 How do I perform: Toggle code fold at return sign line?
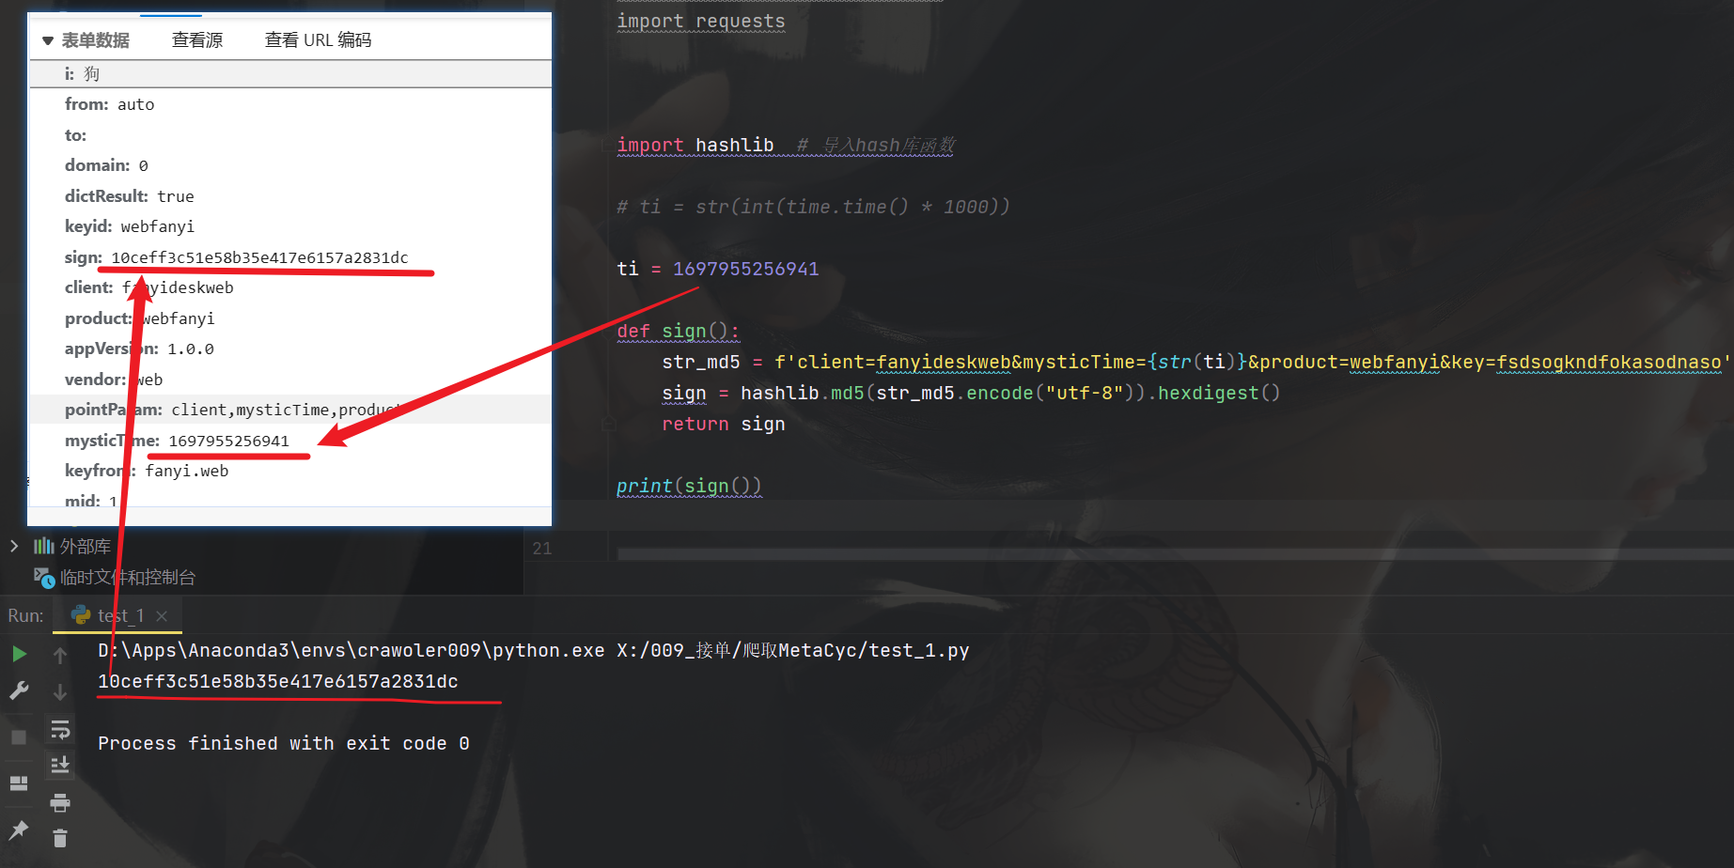pyautogui.click(x=609, y=424)
